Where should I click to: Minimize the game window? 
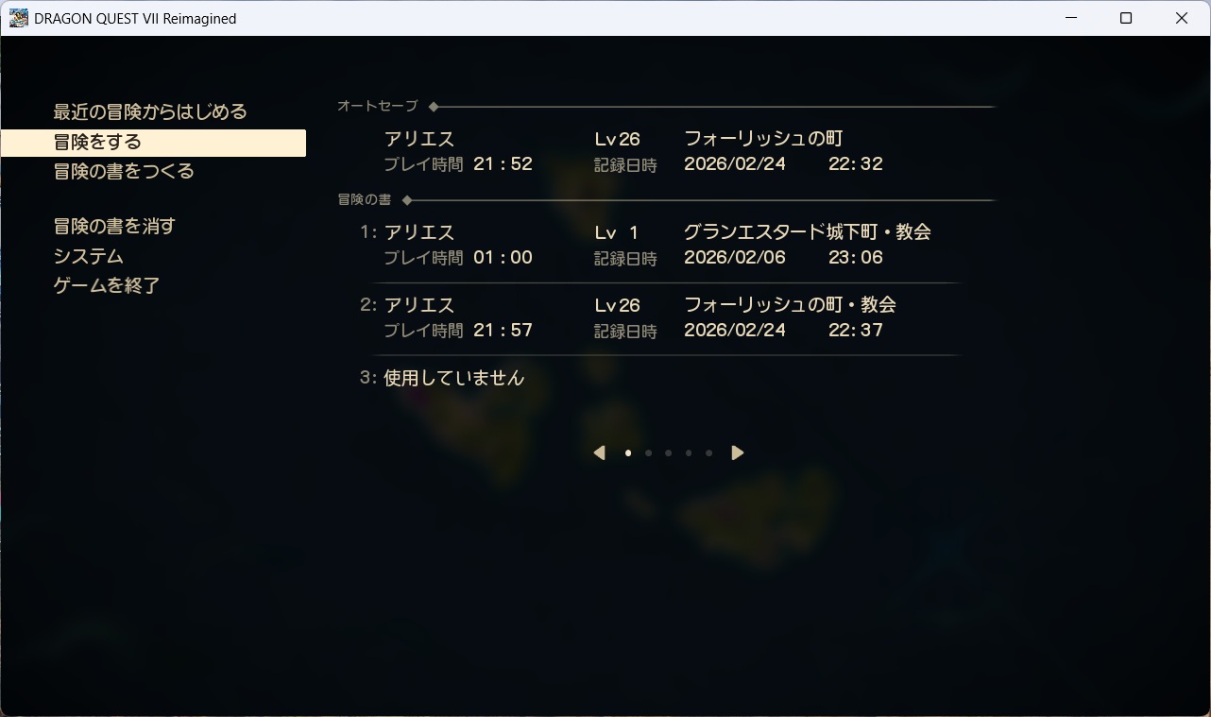1070,18
